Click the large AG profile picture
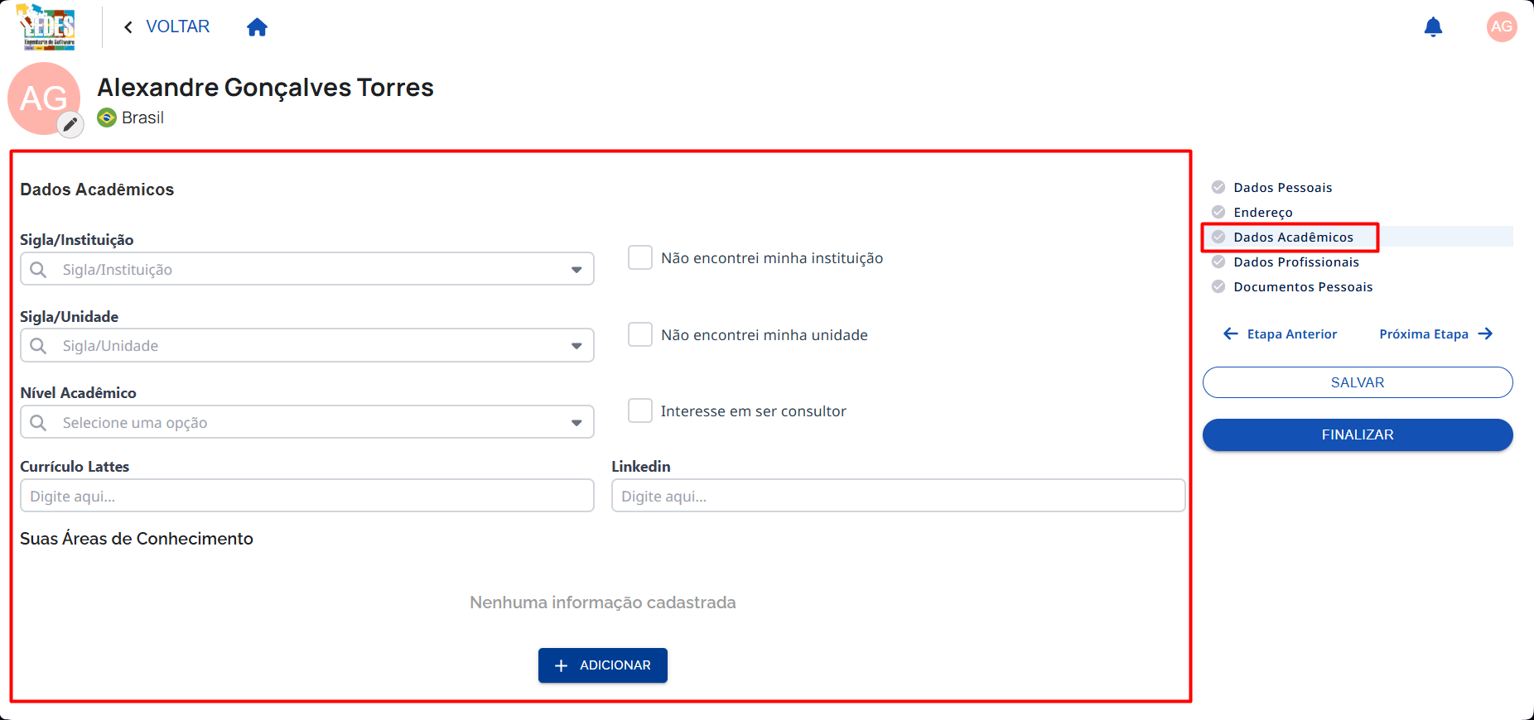The width and height of the screenshot is (1534, 720). [x=44, y=98]
